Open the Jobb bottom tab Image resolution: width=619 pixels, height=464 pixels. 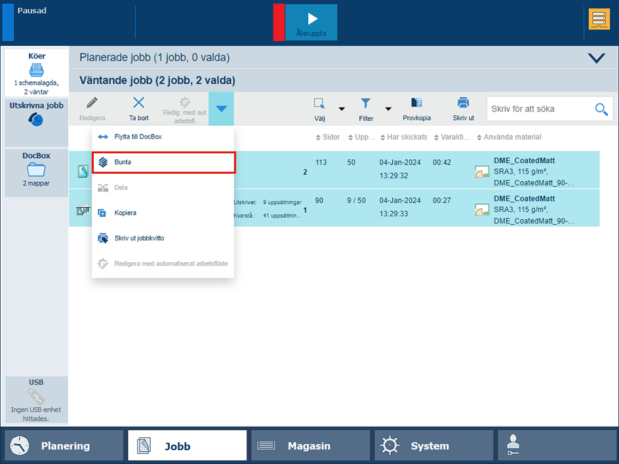[187, 446]
